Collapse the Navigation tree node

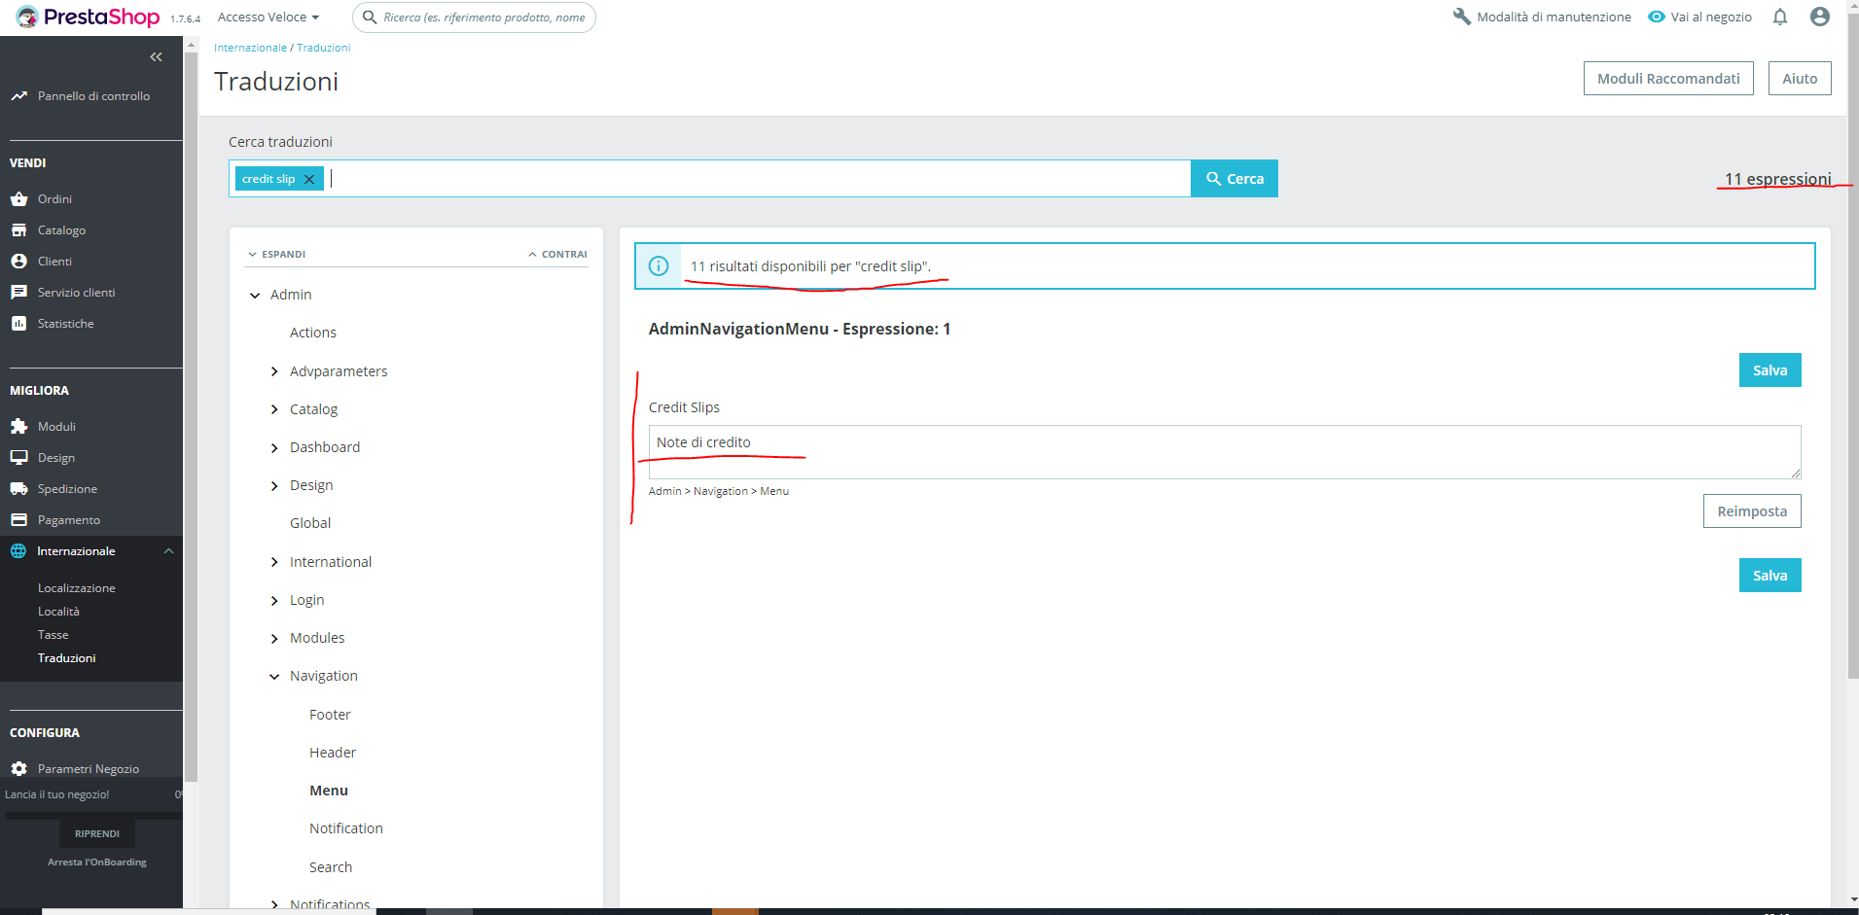[x=274, y=677]
